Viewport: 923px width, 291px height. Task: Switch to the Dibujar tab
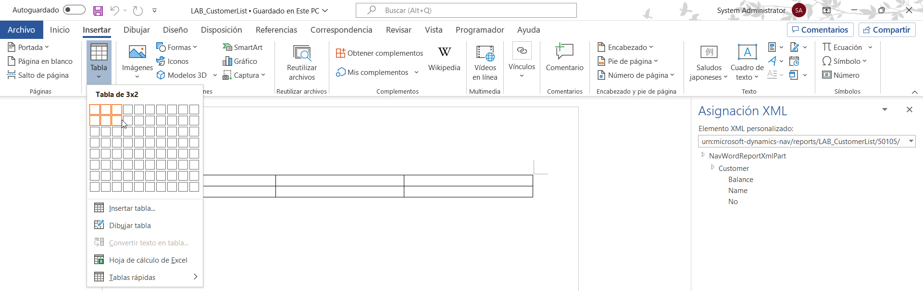[x=137, y=30]
